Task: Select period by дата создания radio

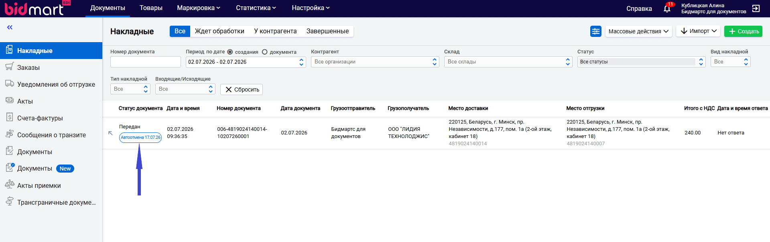Action: [230, 52]
